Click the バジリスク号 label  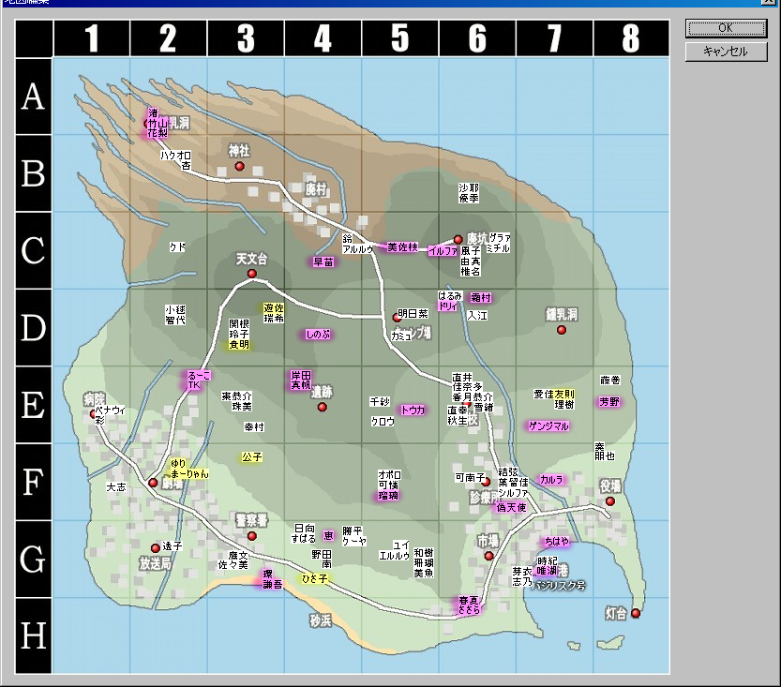click(x=558, y=586)
